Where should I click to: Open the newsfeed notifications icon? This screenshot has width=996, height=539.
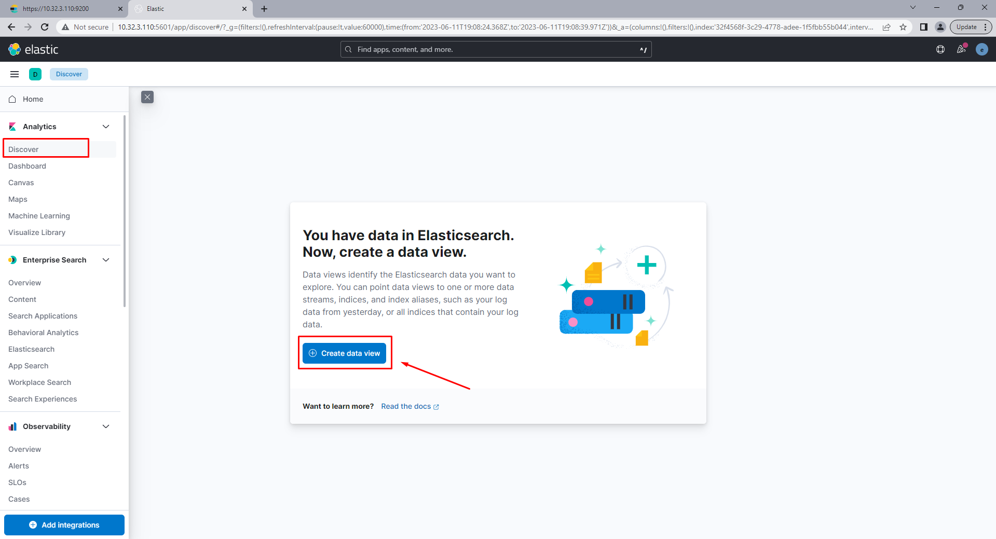tap(961, 49)
